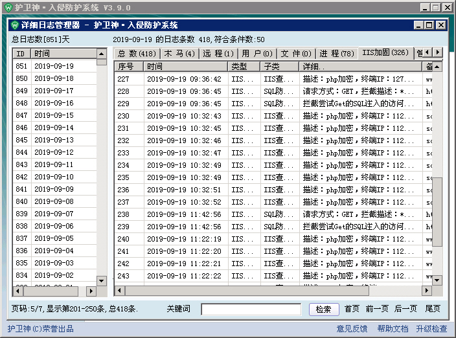Select log entry 238 at 11:42:56
Image resolution: width=456 pixels, height=338 pixels.
point(273,214)
